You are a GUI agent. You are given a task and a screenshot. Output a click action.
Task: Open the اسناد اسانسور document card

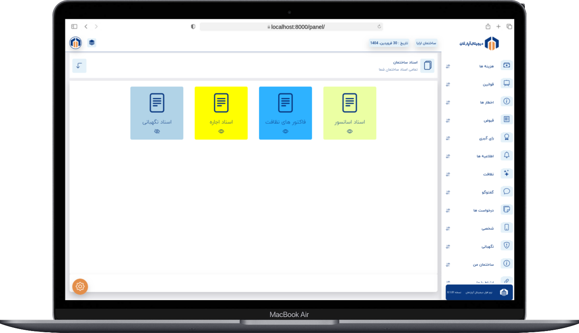(x=350, y=113)
